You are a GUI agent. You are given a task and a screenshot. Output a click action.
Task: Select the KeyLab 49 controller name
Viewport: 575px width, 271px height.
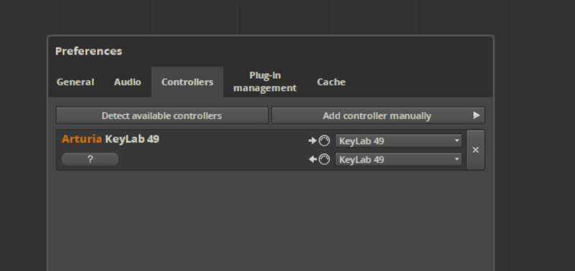point(132,139)
